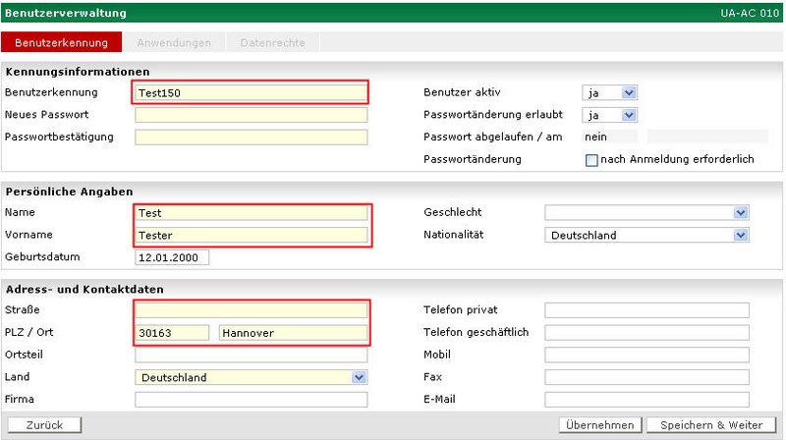Screen dimensions: 786x440
Task: Expand the Geschlecht dropdown
Action: 646,212
